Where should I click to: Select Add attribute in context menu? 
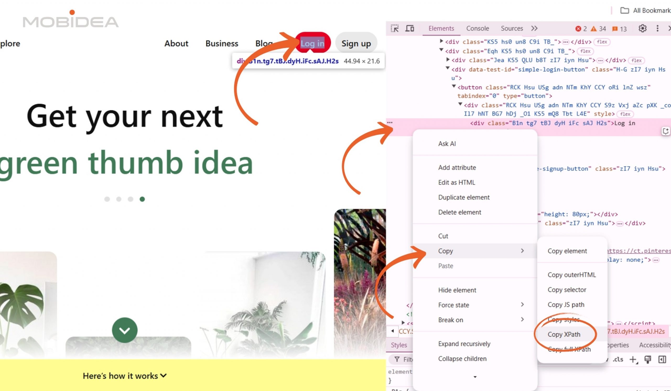pos(475,168)
